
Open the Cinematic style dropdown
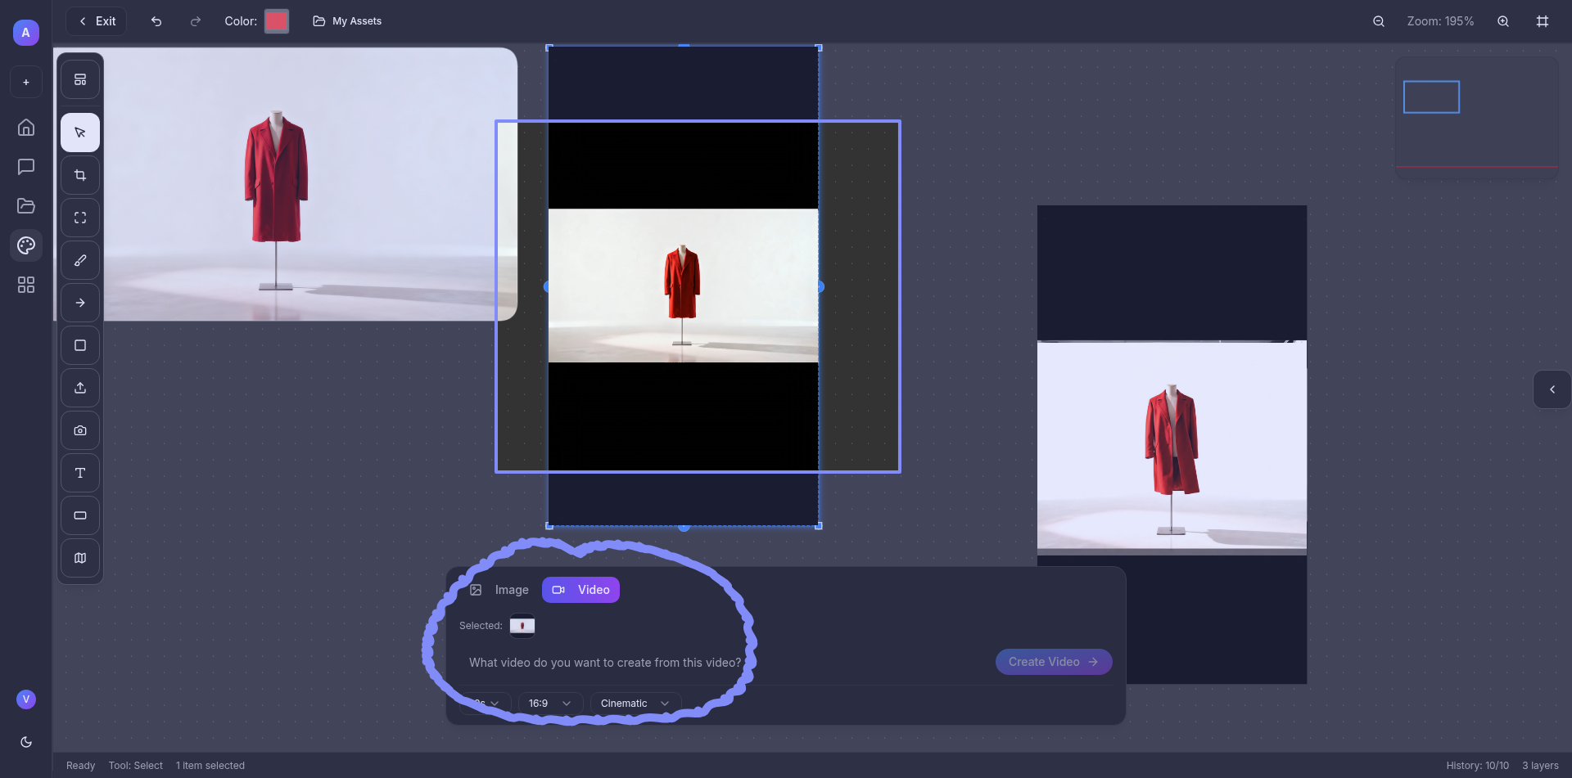tap(635, 704)
